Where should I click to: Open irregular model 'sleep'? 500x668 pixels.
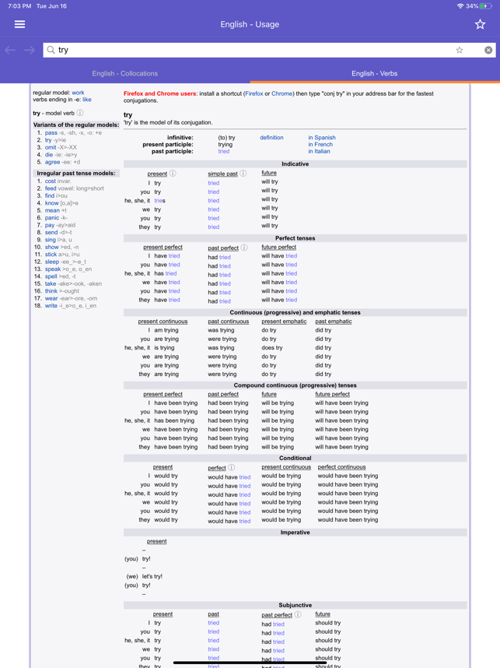click(x=52, y=262)
